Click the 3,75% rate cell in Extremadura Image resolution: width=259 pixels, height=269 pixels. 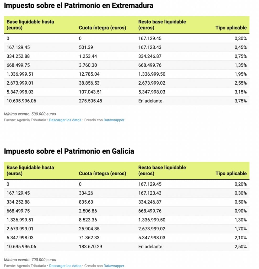pos(240,101)
